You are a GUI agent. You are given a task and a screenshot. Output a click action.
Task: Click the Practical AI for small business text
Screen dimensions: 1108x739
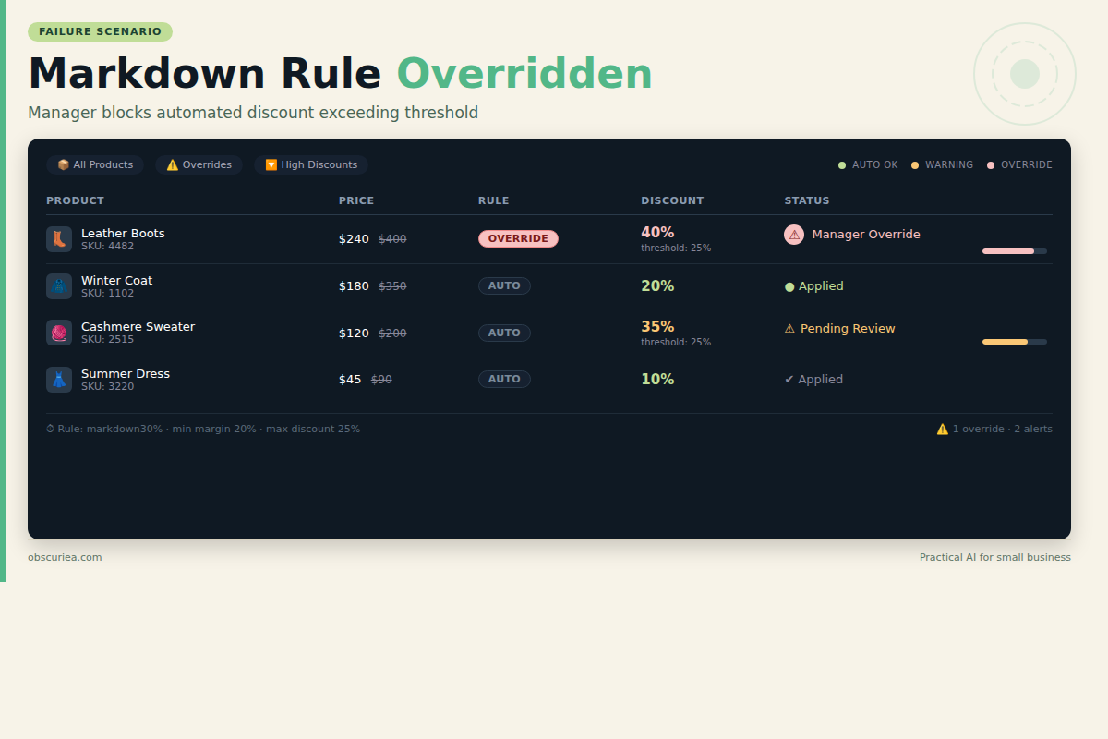tap(995, 557)
